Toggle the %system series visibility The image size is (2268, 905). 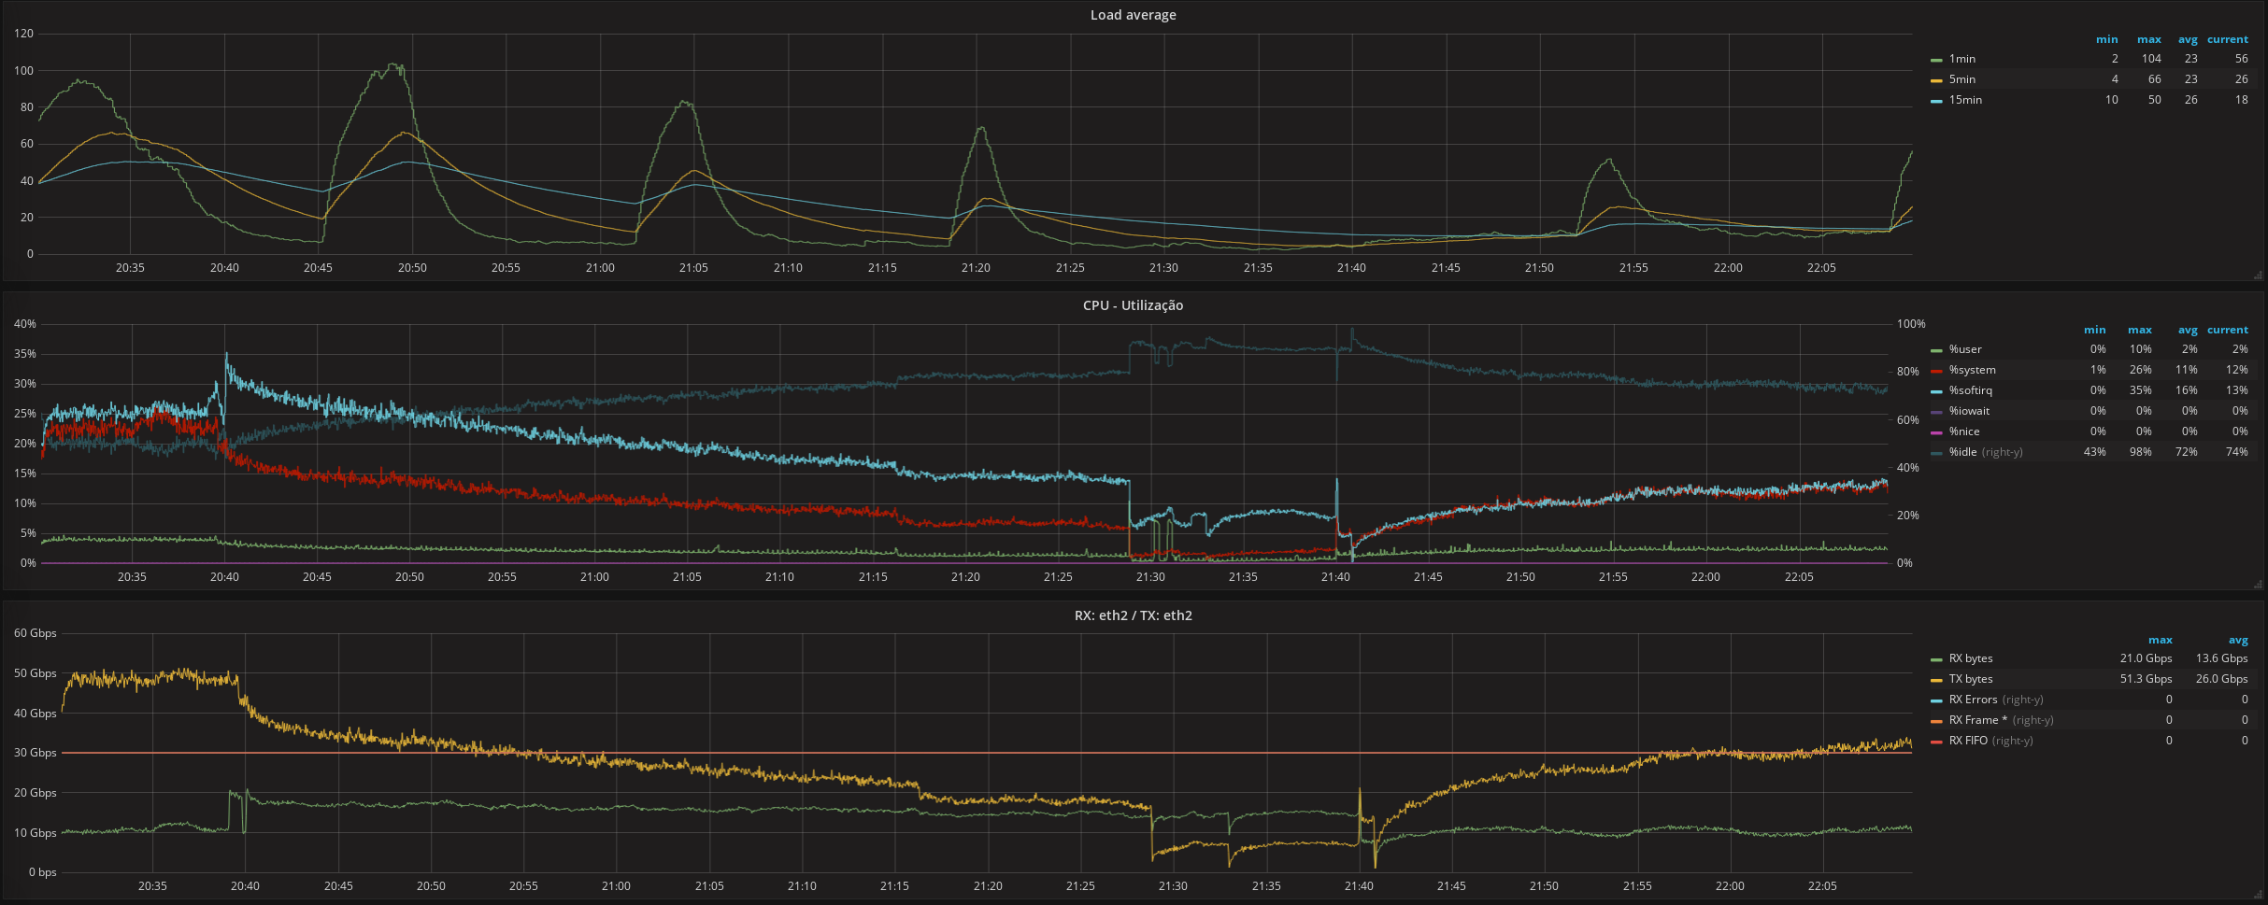[1972, 370]
